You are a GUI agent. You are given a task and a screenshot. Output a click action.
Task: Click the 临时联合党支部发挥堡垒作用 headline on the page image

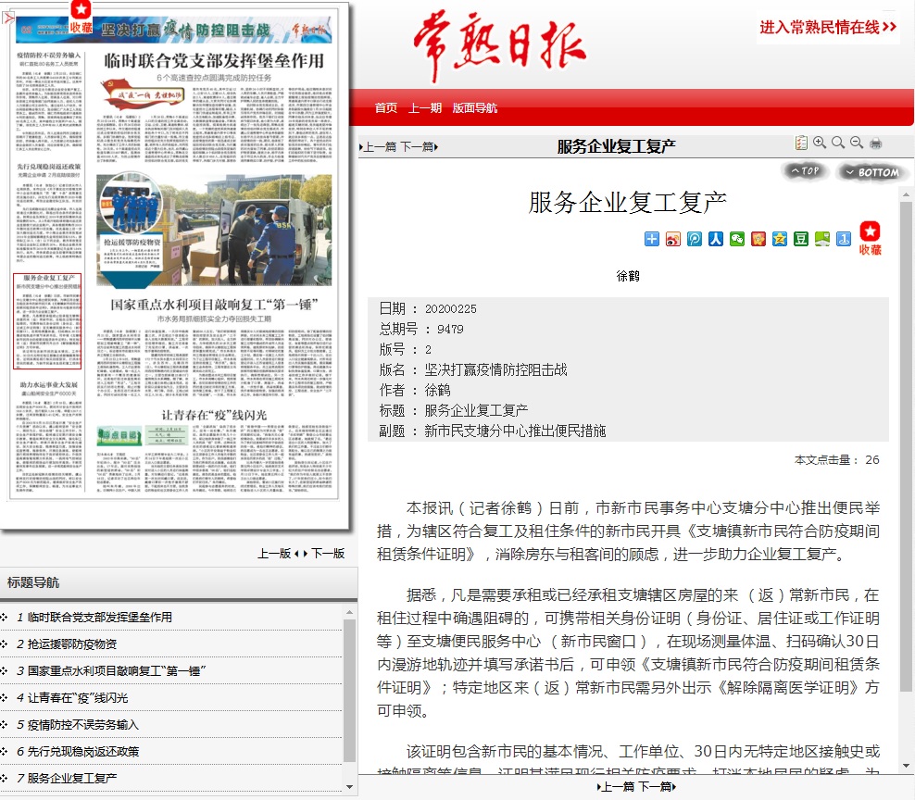214,61
